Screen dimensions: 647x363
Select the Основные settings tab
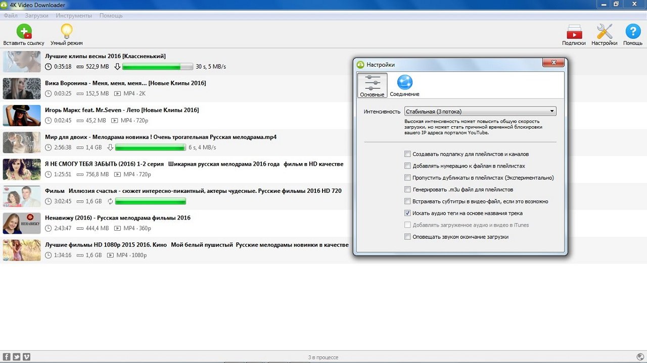pyautogui.click(x=372, y=85)
